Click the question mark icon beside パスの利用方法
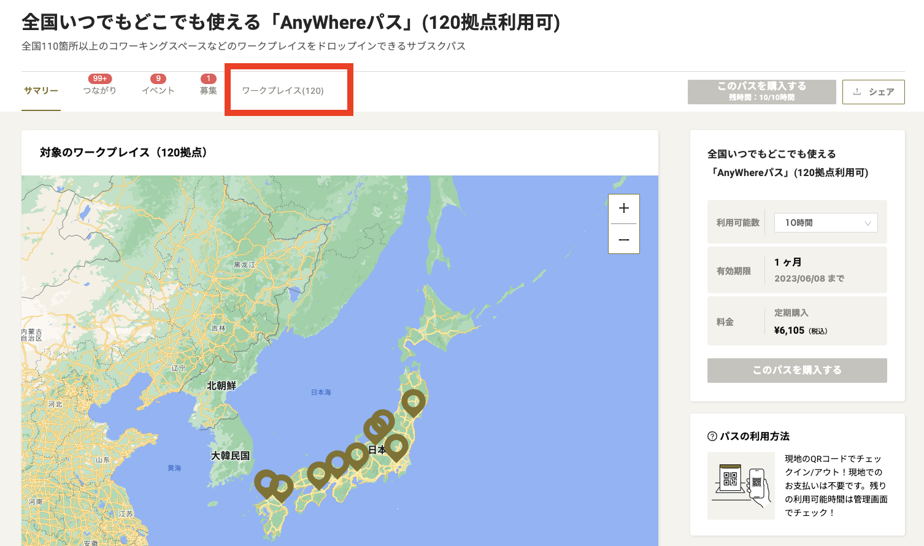 (x=712, y=437)
